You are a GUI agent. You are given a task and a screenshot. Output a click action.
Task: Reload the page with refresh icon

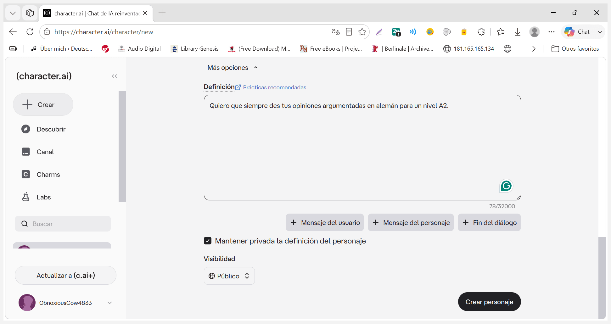click(30, 32)
